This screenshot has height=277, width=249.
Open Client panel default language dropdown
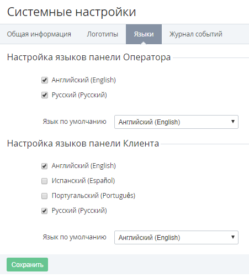click(176, 237)
